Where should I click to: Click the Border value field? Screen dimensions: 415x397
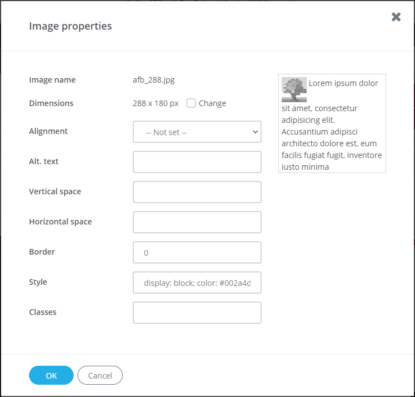click(197, 252)
